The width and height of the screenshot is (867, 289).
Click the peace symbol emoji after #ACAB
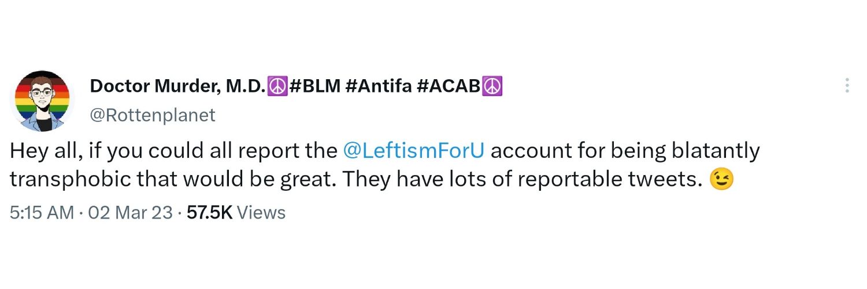[x=492, y=87]
